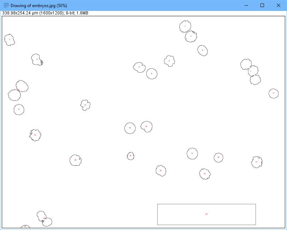Click the ImageJ window icon in title bar
Image resolution: width=287 pixels, height=230 pixels.
tap(6, 5)
